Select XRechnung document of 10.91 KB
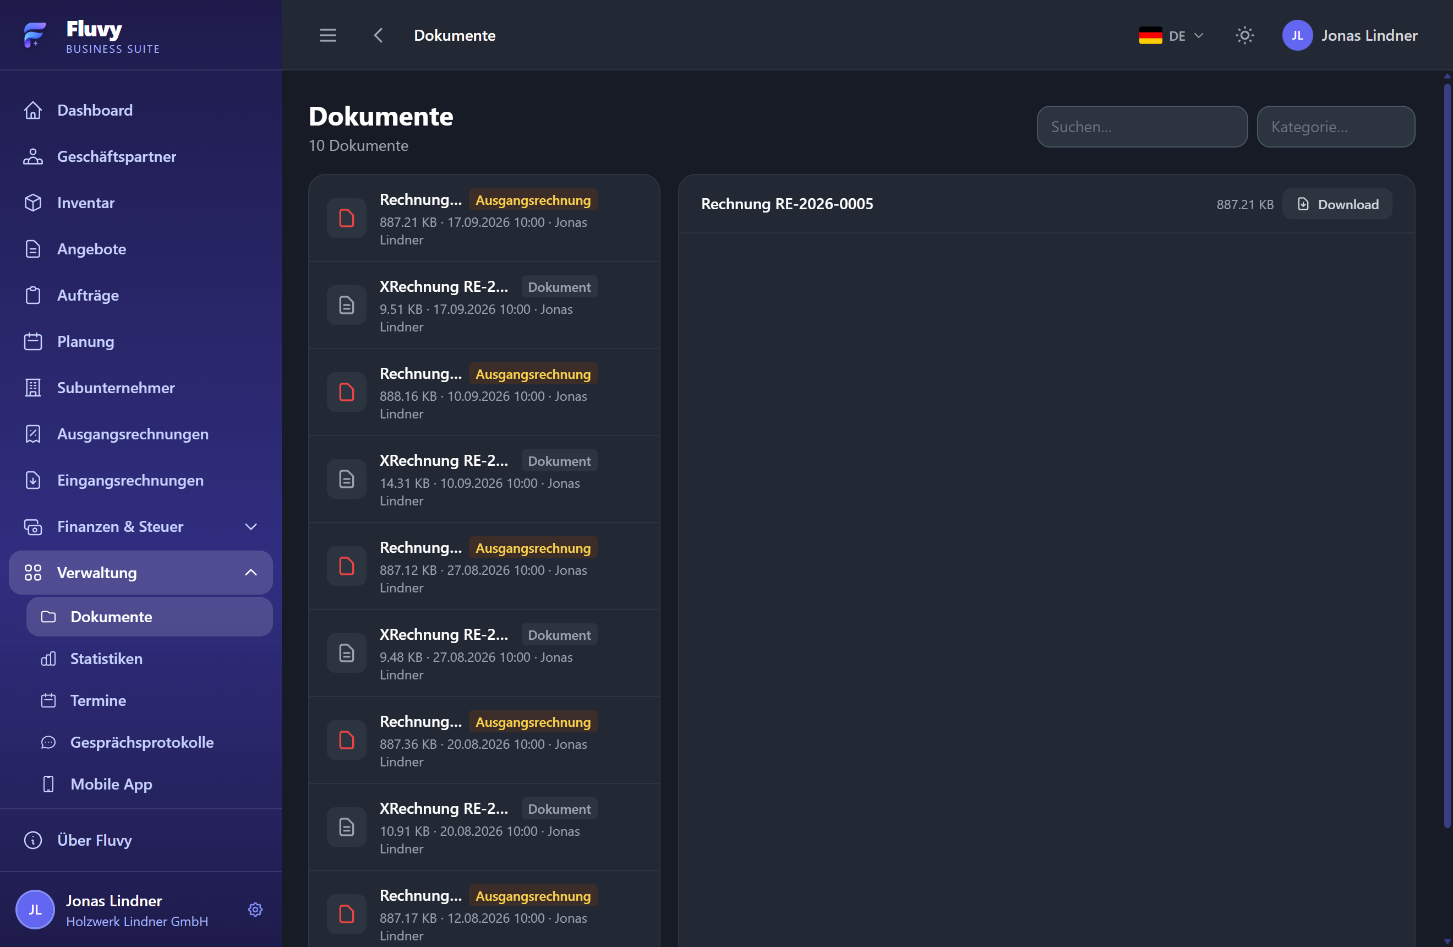The height and width of the screenshot is (947, 1453). point(484,828)
